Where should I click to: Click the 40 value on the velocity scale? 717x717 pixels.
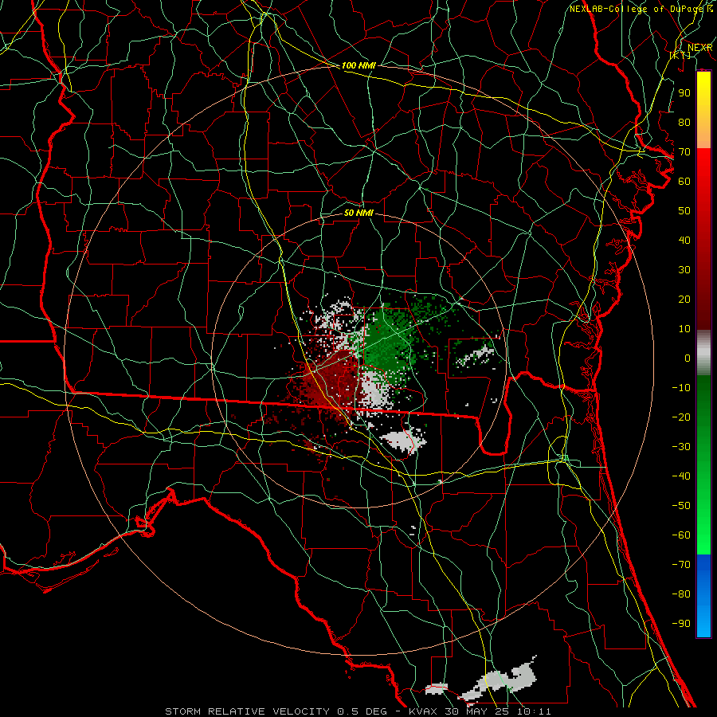pos(684,240)
